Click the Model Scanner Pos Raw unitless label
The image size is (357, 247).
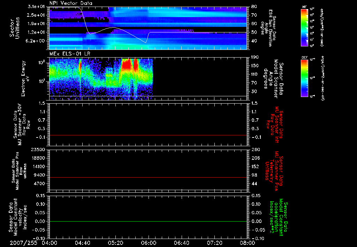point(19,171)
